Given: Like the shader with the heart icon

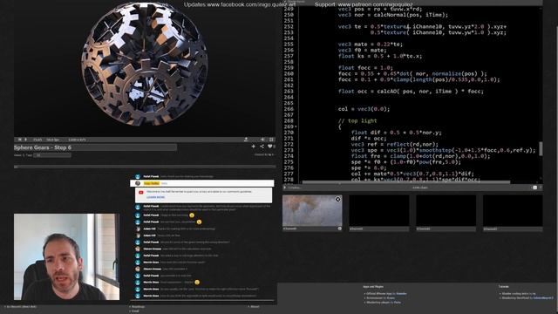Looking at the screenshot, I should coord(269,147).
